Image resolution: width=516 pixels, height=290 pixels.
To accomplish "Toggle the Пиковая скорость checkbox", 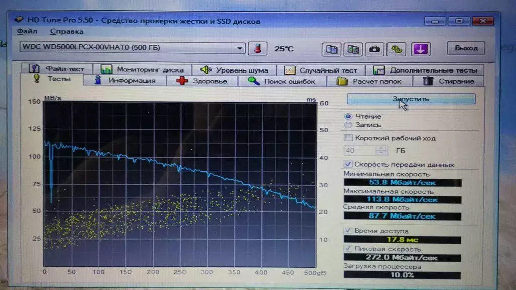I will click(348, 249).
